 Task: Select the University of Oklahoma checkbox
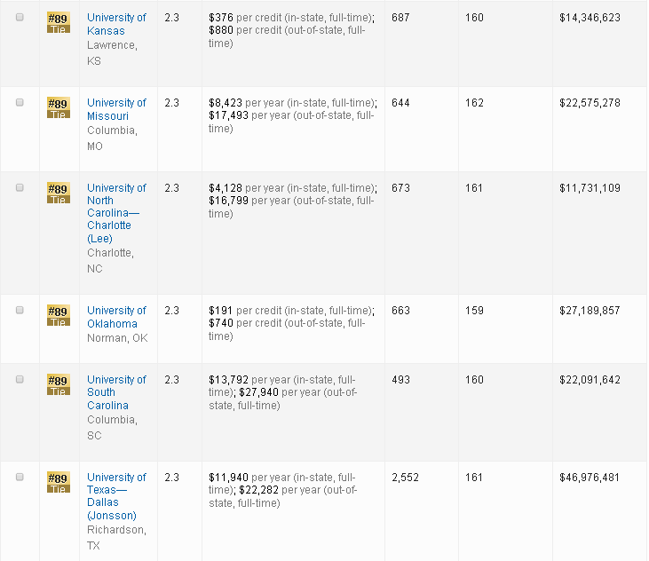[20, 311]
